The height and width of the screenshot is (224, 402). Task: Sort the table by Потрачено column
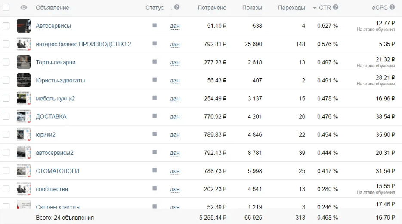click(212, 8)
